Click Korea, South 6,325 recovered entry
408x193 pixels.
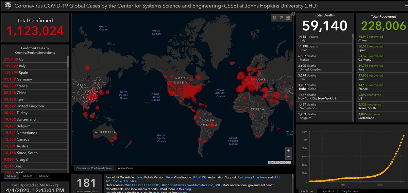tap(381, 106)
